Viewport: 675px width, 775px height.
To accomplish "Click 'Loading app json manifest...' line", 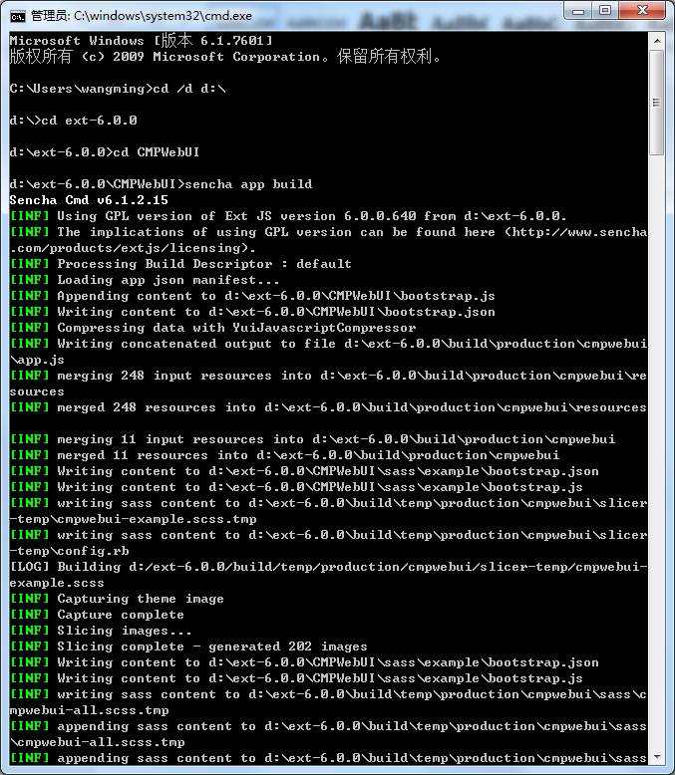I will coord(145,280).
